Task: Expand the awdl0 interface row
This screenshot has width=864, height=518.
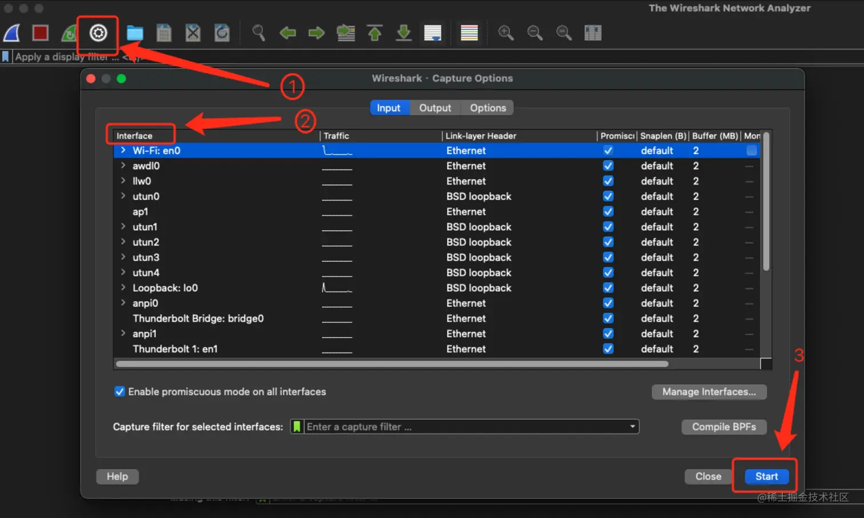Action: pyautogui.click(x=123, y=166)
